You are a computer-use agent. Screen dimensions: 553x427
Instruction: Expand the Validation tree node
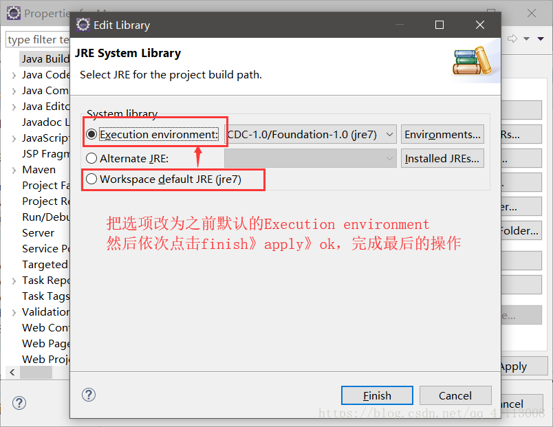14,313
